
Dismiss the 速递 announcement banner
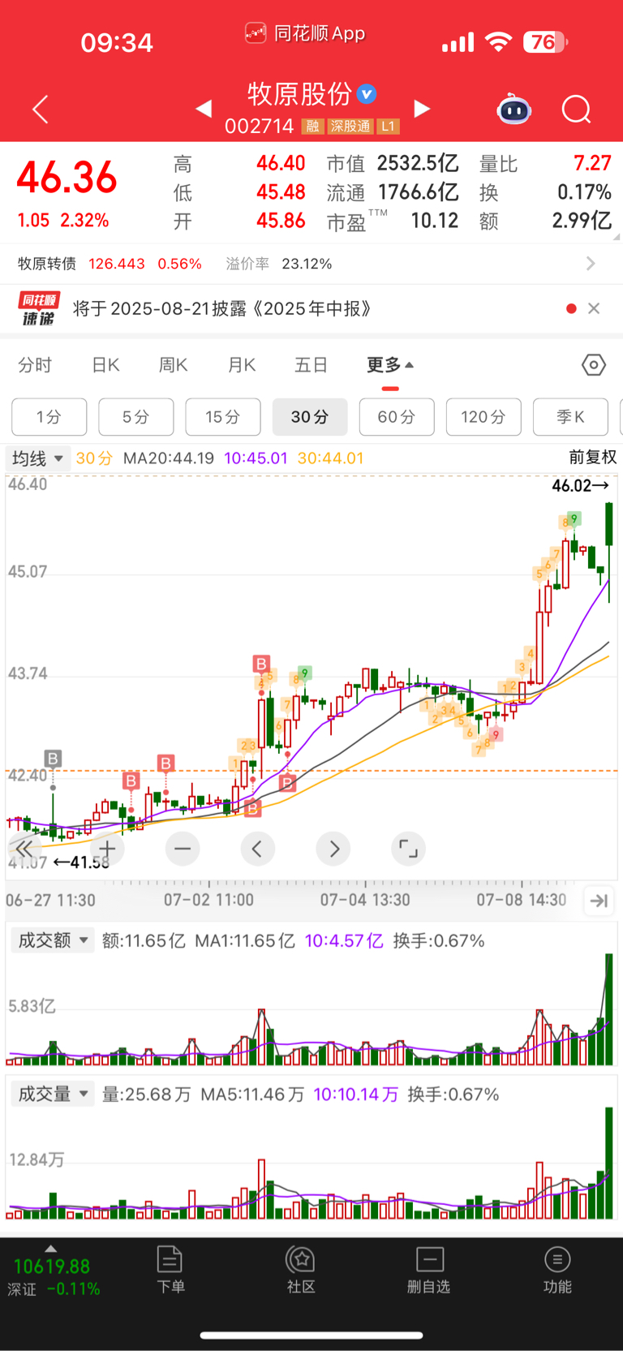click(594, 308)
